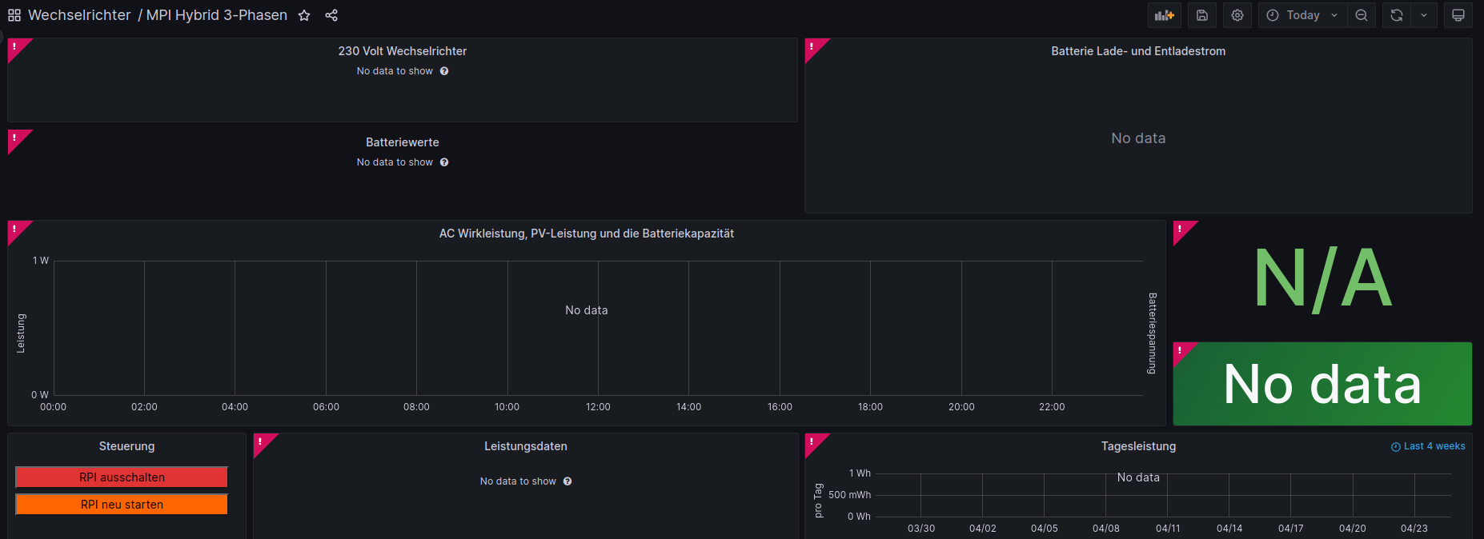
Task: Open the Tagesleistung panel title menu
Action: point(1137,446)
